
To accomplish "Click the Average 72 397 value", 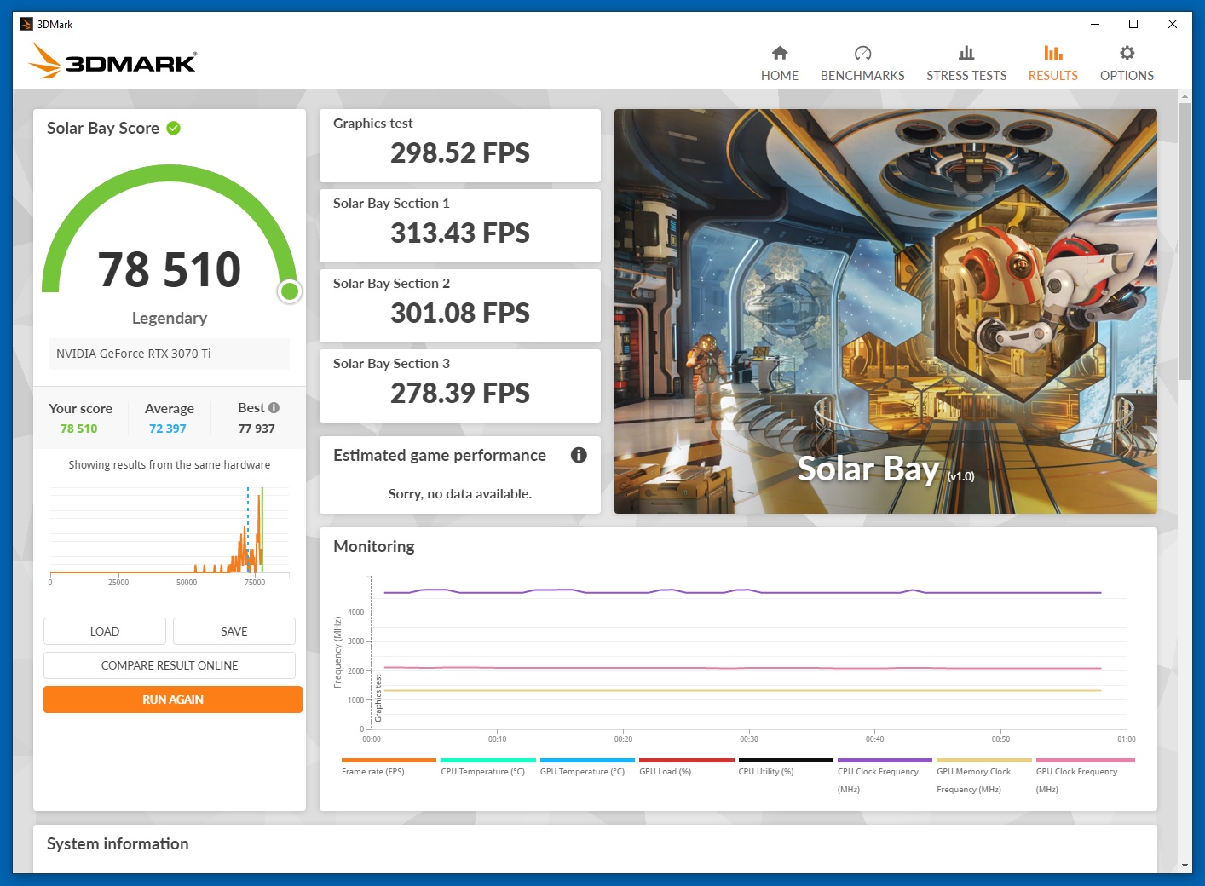I will [x=168, y=429].
